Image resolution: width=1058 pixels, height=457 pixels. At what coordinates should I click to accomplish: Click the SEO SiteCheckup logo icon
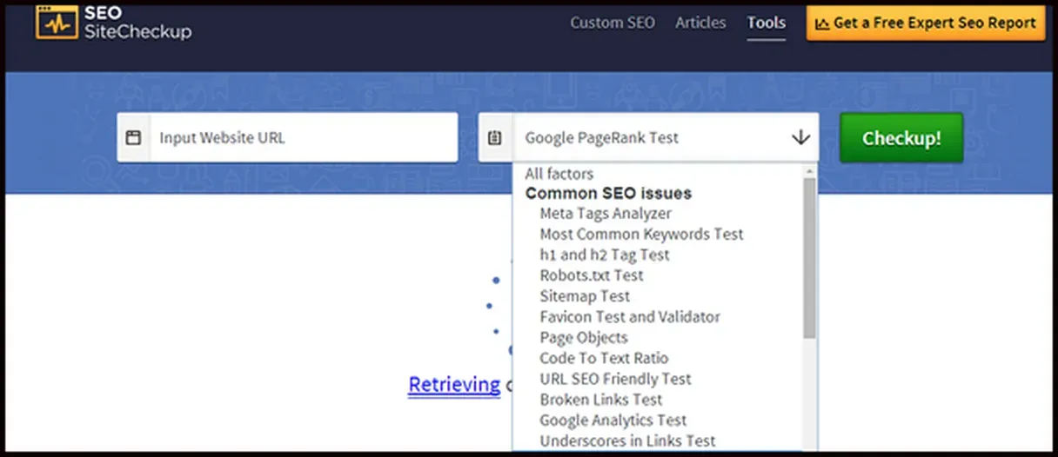click(x=57, y=23)
